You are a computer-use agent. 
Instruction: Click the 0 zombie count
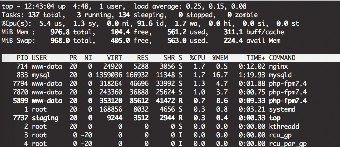coord(243,15)
